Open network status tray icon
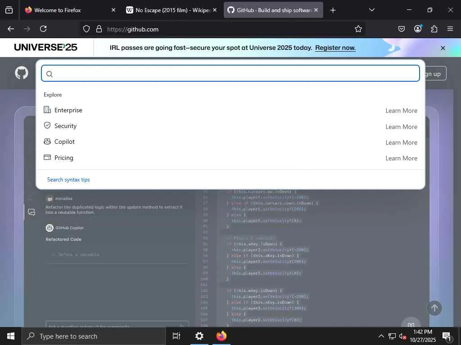The height and width of the screenshot is (345, 461). [x=392, y=336]
